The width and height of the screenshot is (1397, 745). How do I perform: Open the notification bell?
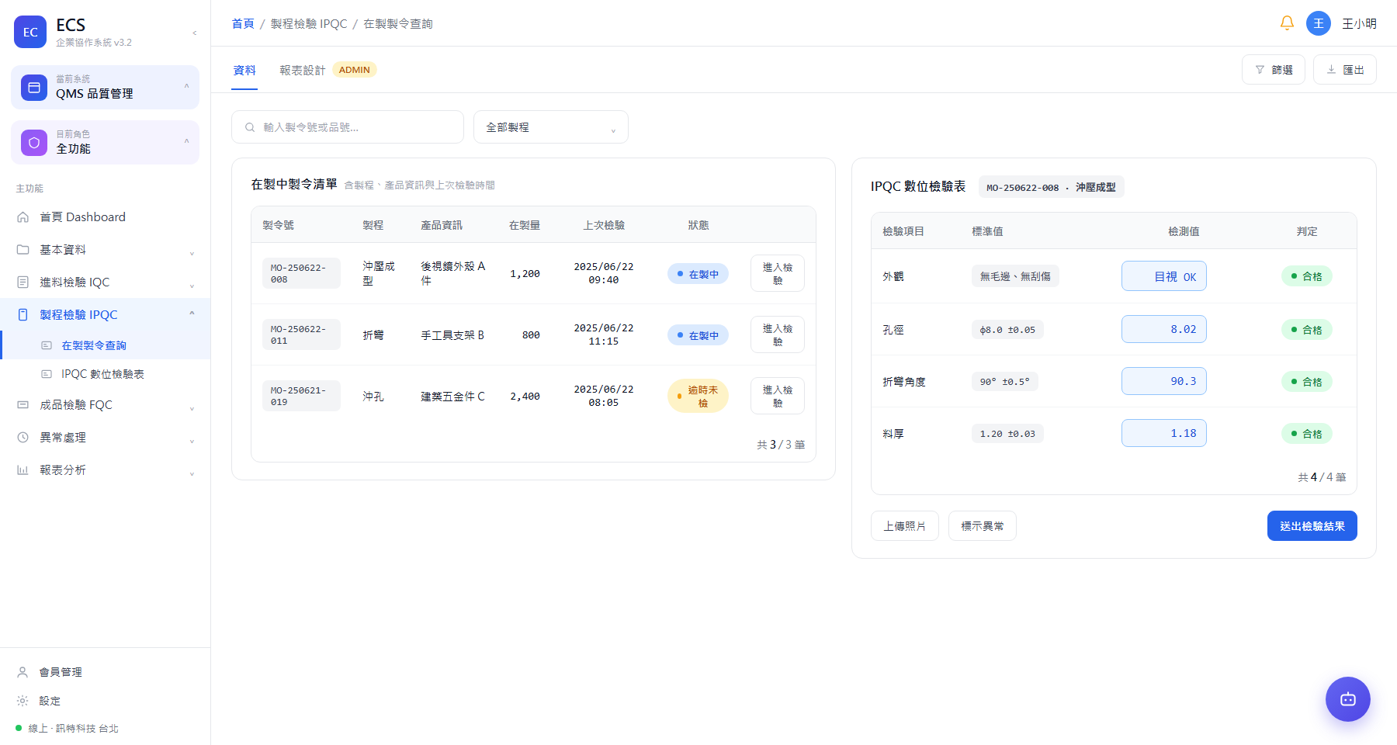pos(1287,23)
